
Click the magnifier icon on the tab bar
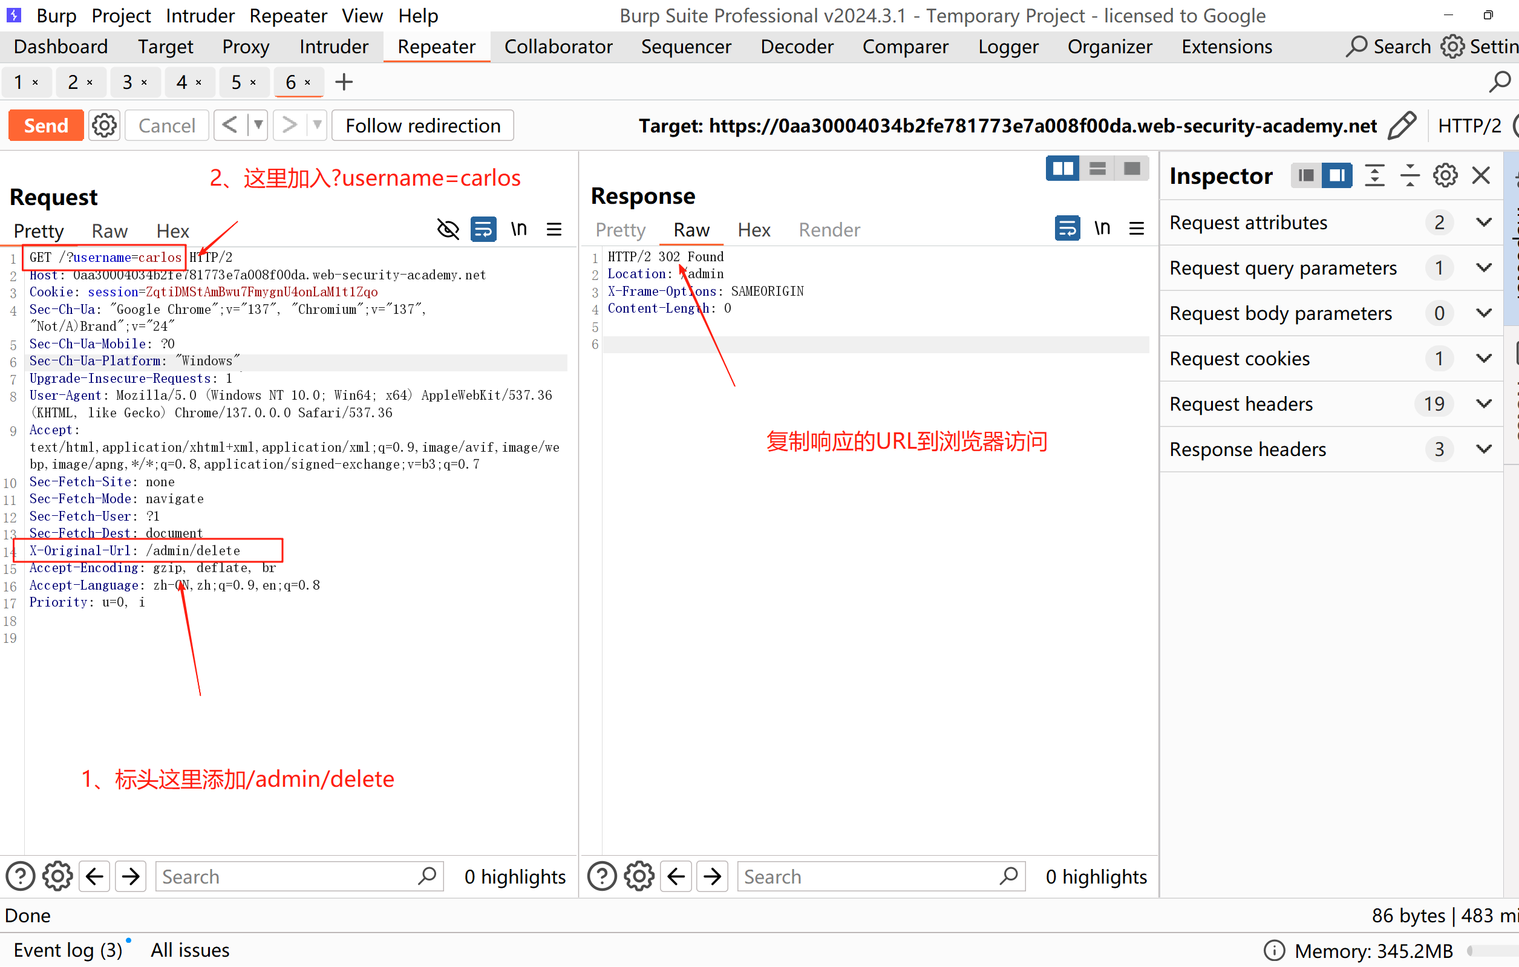coord(1500,82)
